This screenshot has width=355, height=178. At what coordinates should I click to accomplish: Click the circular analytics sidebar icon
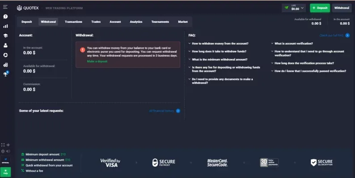pyautogui.click(x=5, y=55)
